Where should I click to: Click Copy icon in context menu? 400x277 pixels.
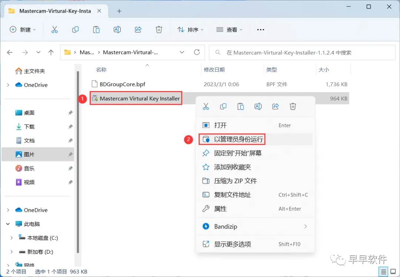223,106
